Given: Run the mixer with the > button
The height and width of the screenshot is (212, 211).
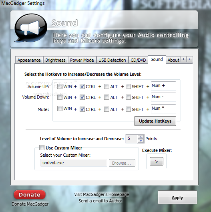Looking at the screenshot, I should click(x=157, y=162).
